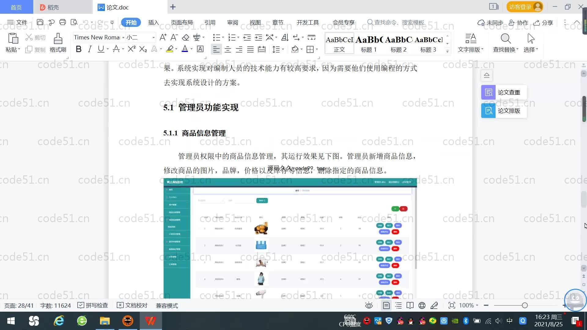The image size is (587, 330).
Task: Expand the Paste options arrow
Action: click(19, 50)
